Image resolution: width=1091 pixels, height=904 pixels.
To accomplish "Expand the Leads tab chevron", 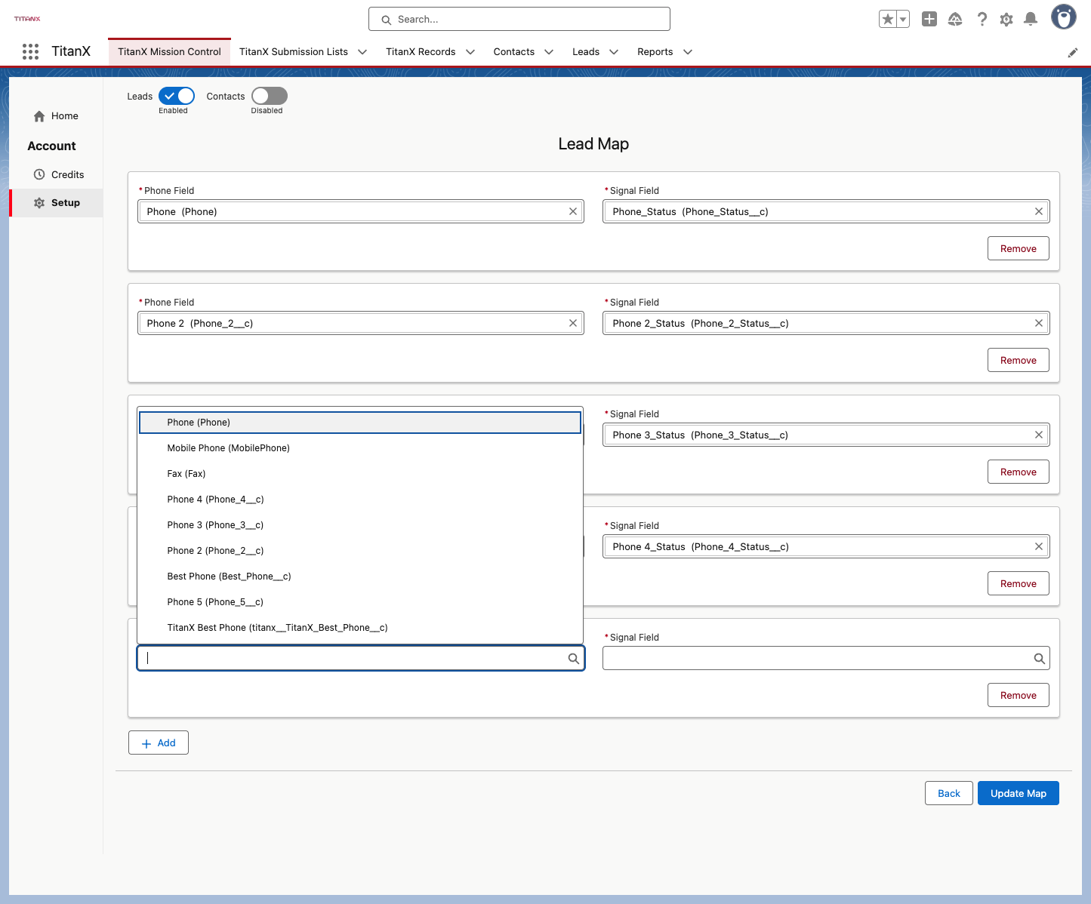I will [614, 52].
